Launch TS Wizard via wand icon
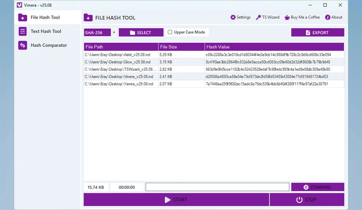The width and height of the screenshot is (362, 210). coord(259,17)
